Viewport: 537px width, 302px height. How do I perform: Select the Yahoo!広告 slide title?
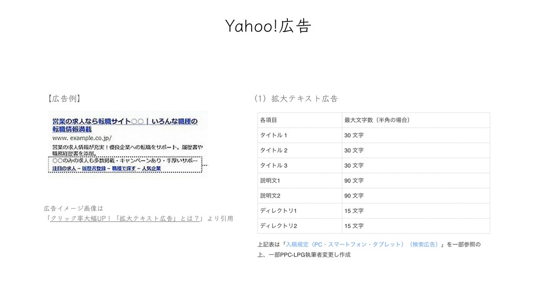(x=268, y=26)
